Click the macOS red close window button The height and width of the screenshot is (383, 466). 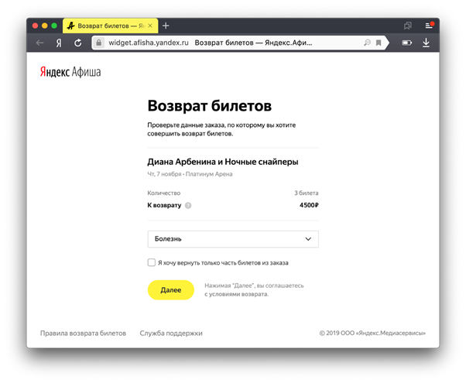tap(35, 26)
